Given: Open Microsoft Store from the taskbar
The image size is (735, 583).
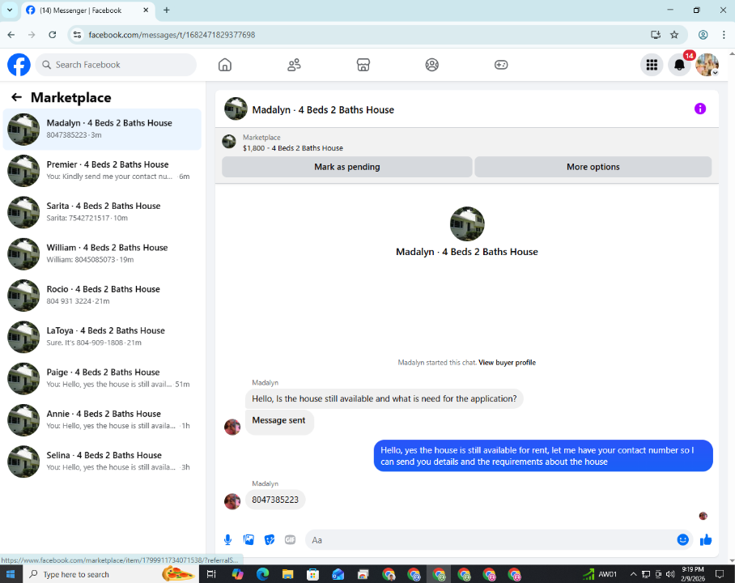Looking at the screenshot, I should click(x=312, y=574).
